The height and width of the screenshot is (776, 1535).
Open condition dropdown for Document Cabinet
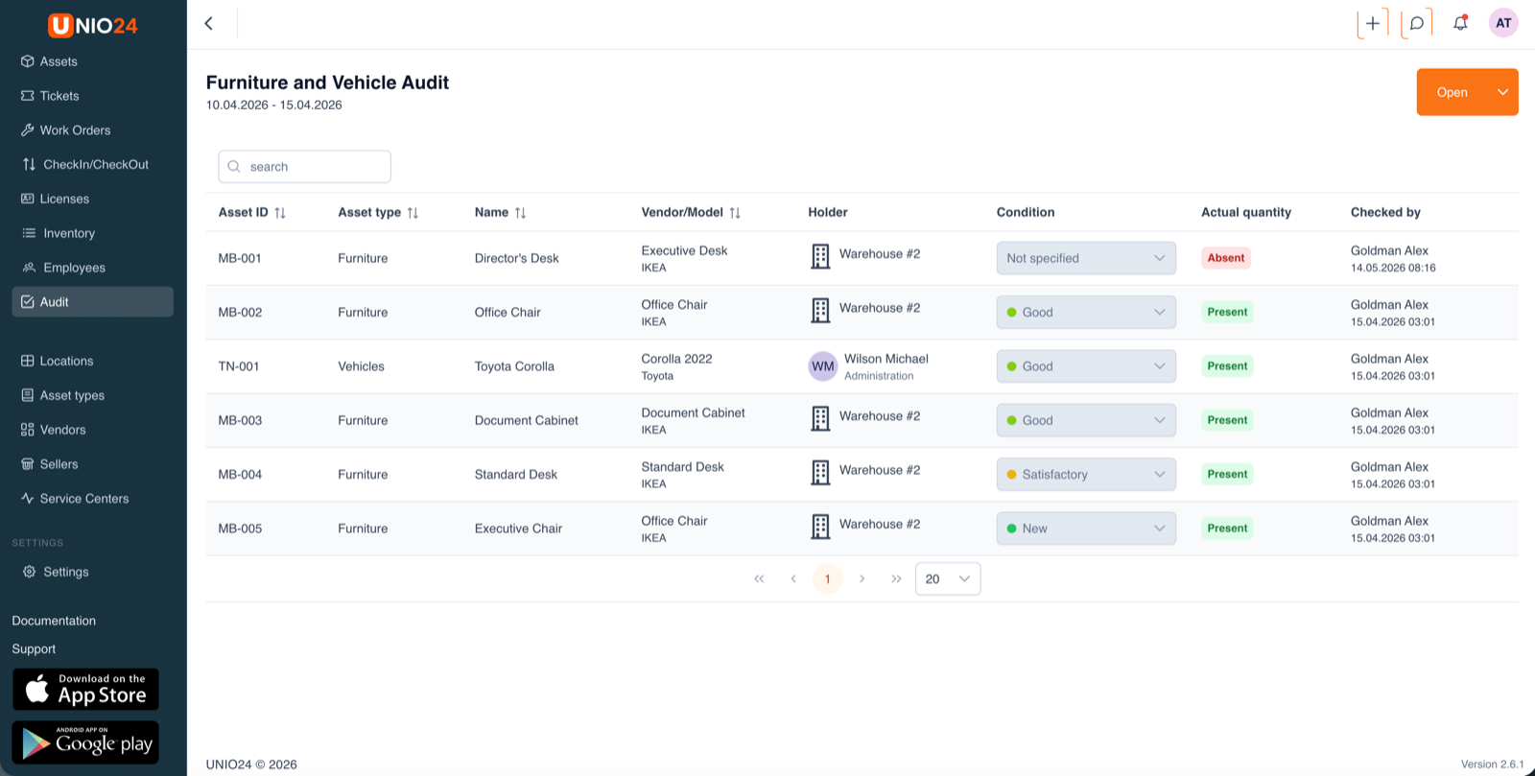coord(1086,420)
